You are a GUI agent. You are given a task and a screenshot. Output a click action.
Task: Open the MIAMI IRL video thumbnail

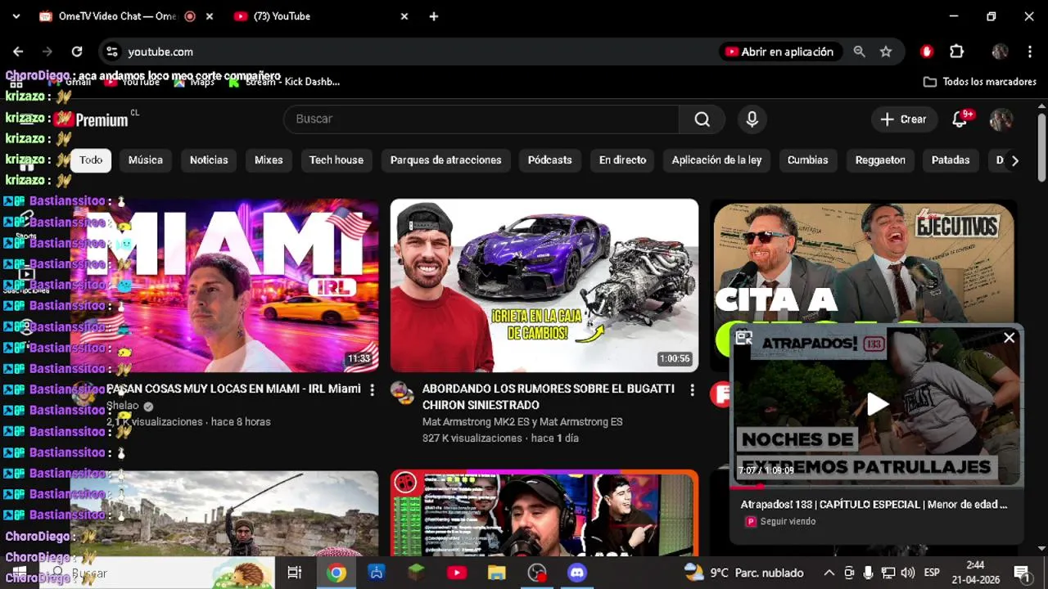[224, 286]
